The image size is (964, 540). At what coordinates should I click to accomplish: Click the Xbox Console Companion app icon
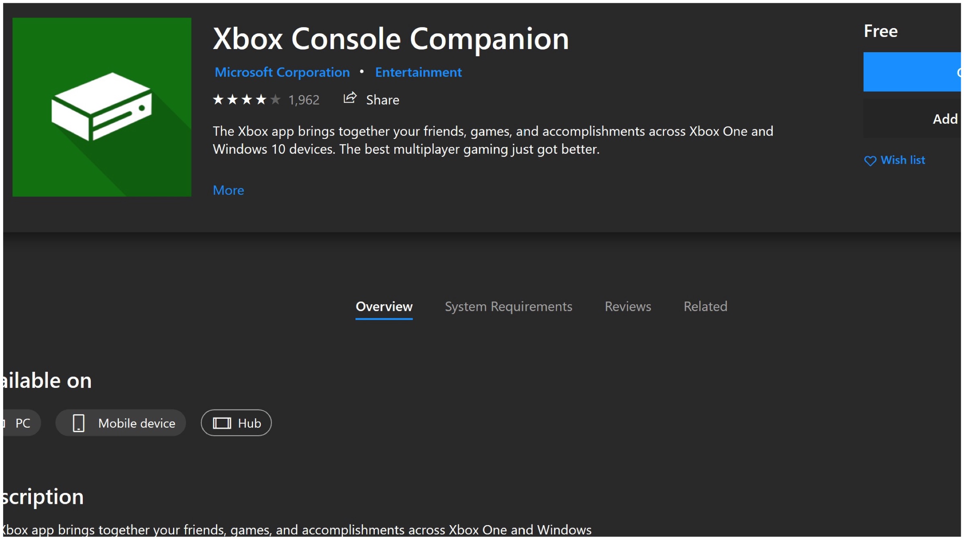[102, 107]
